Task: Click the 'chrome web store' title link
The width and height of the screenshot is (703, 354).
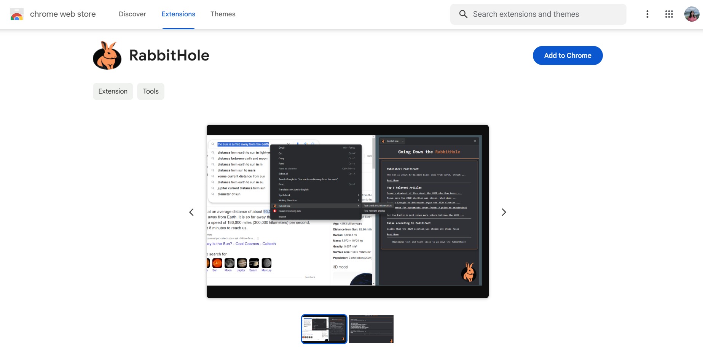Action: click(63, 14)
